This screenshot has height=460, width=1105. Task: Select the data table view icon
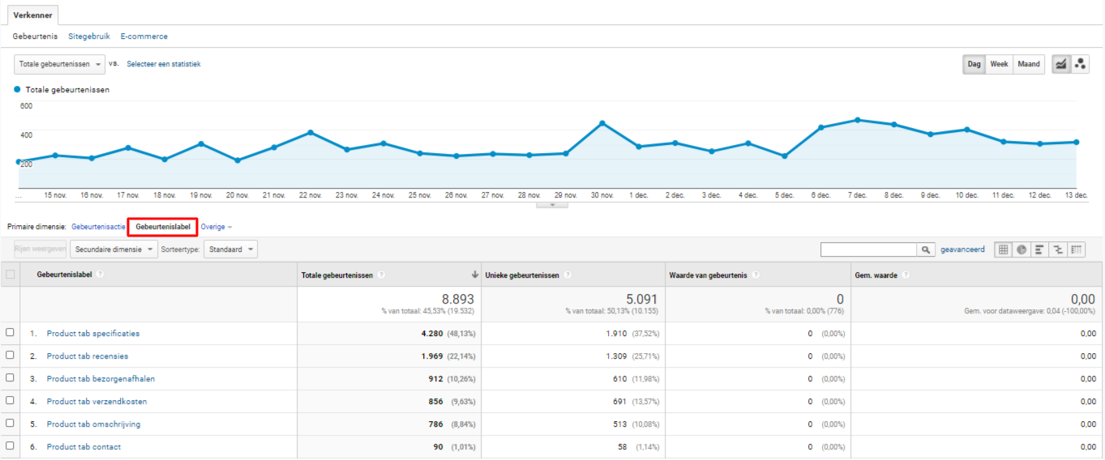1004,250
